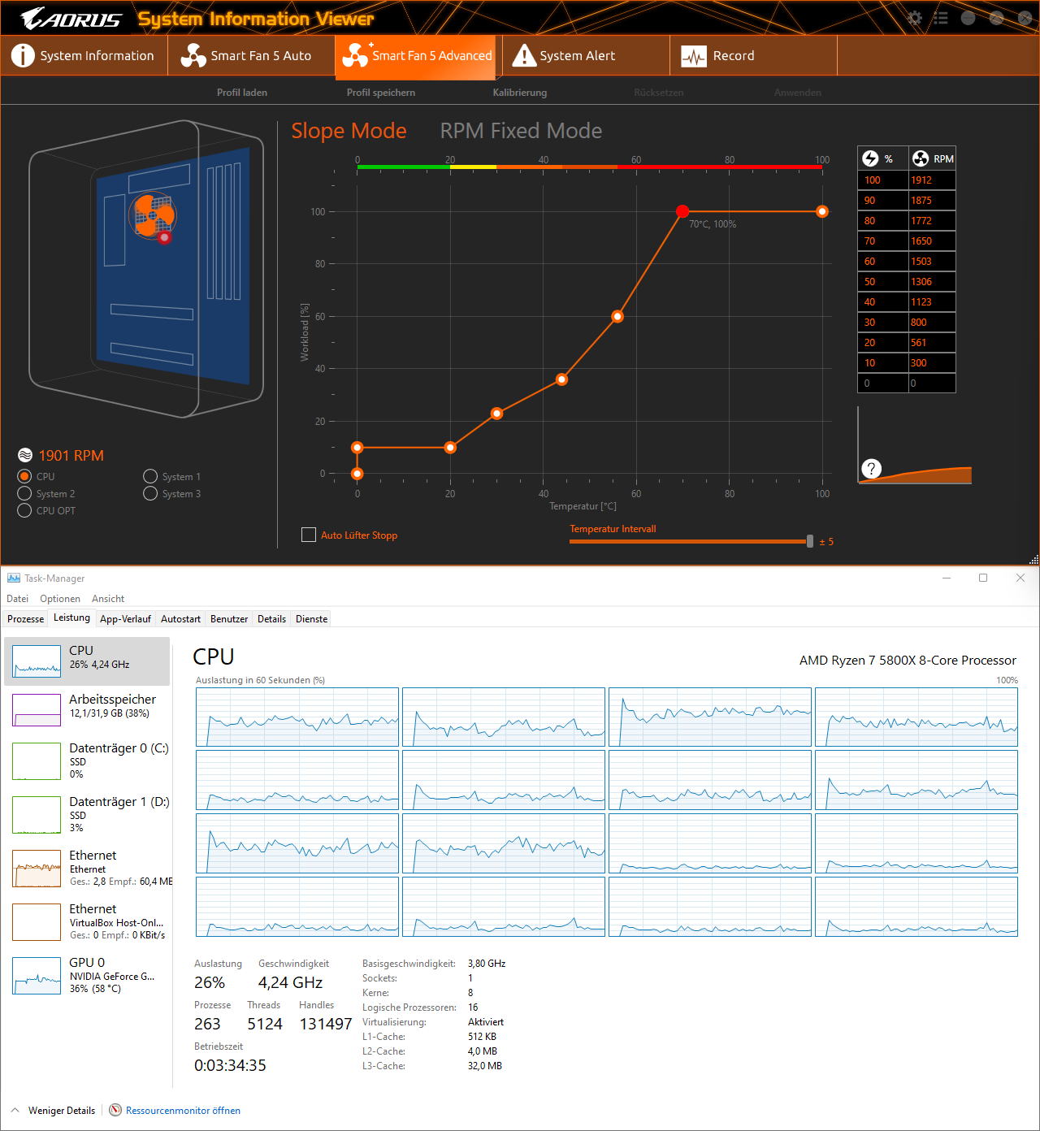Switch to the Prozesse tab
The height and width of the screenshot is (1131, 1040).
pos(25,619)
